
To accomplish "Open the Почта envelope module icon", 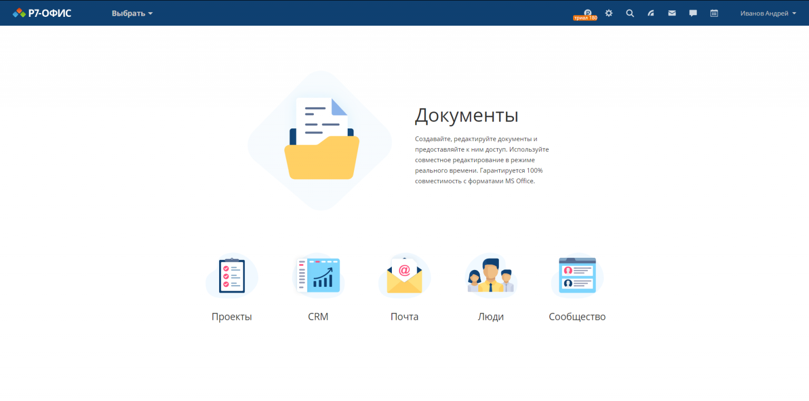I will point(404,276).
